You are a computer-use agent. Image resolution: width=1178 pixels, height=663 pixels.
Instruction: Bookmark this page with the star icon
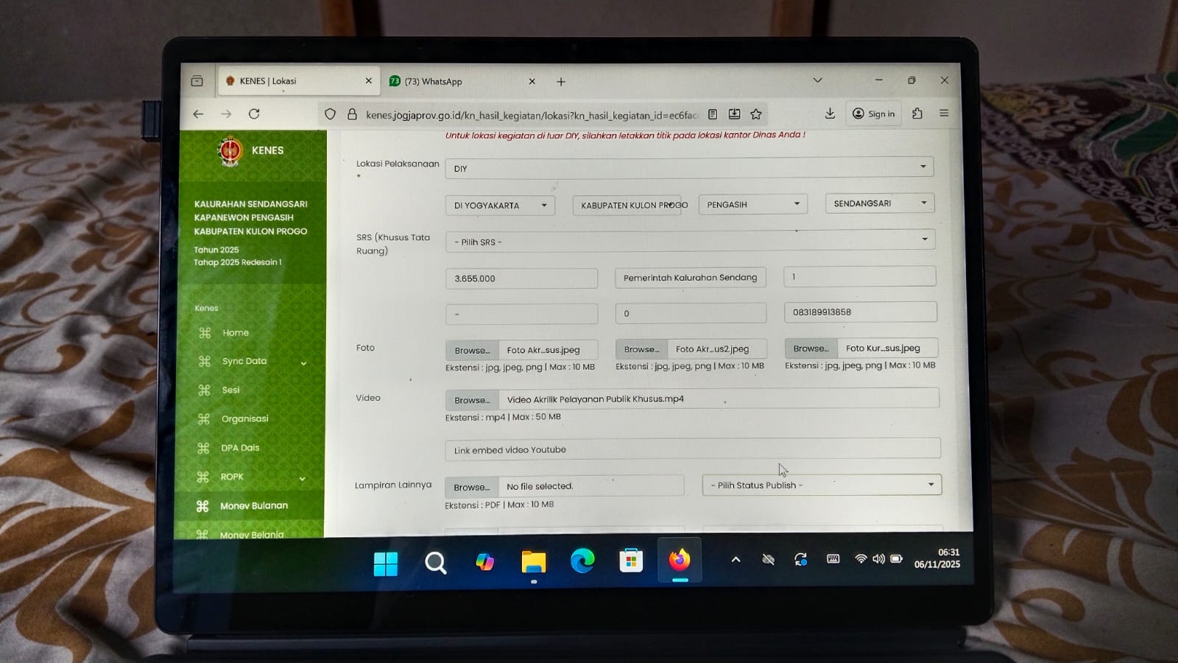click(755, 114)
